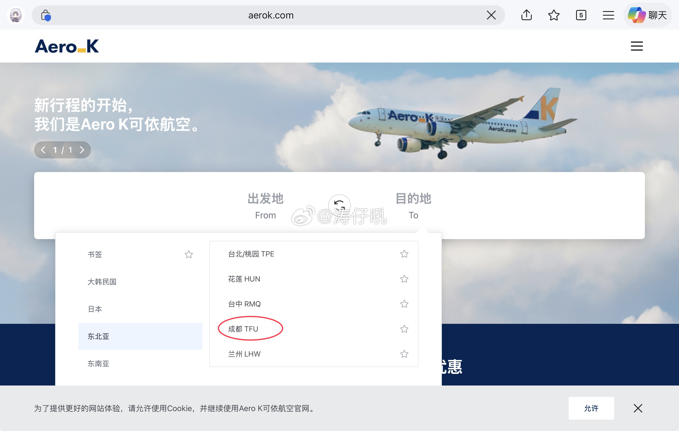Viewport: 679px width, 431px height.
Task: Bookmark 台北/桃园 TPE with star
Action: click(404, 254)
